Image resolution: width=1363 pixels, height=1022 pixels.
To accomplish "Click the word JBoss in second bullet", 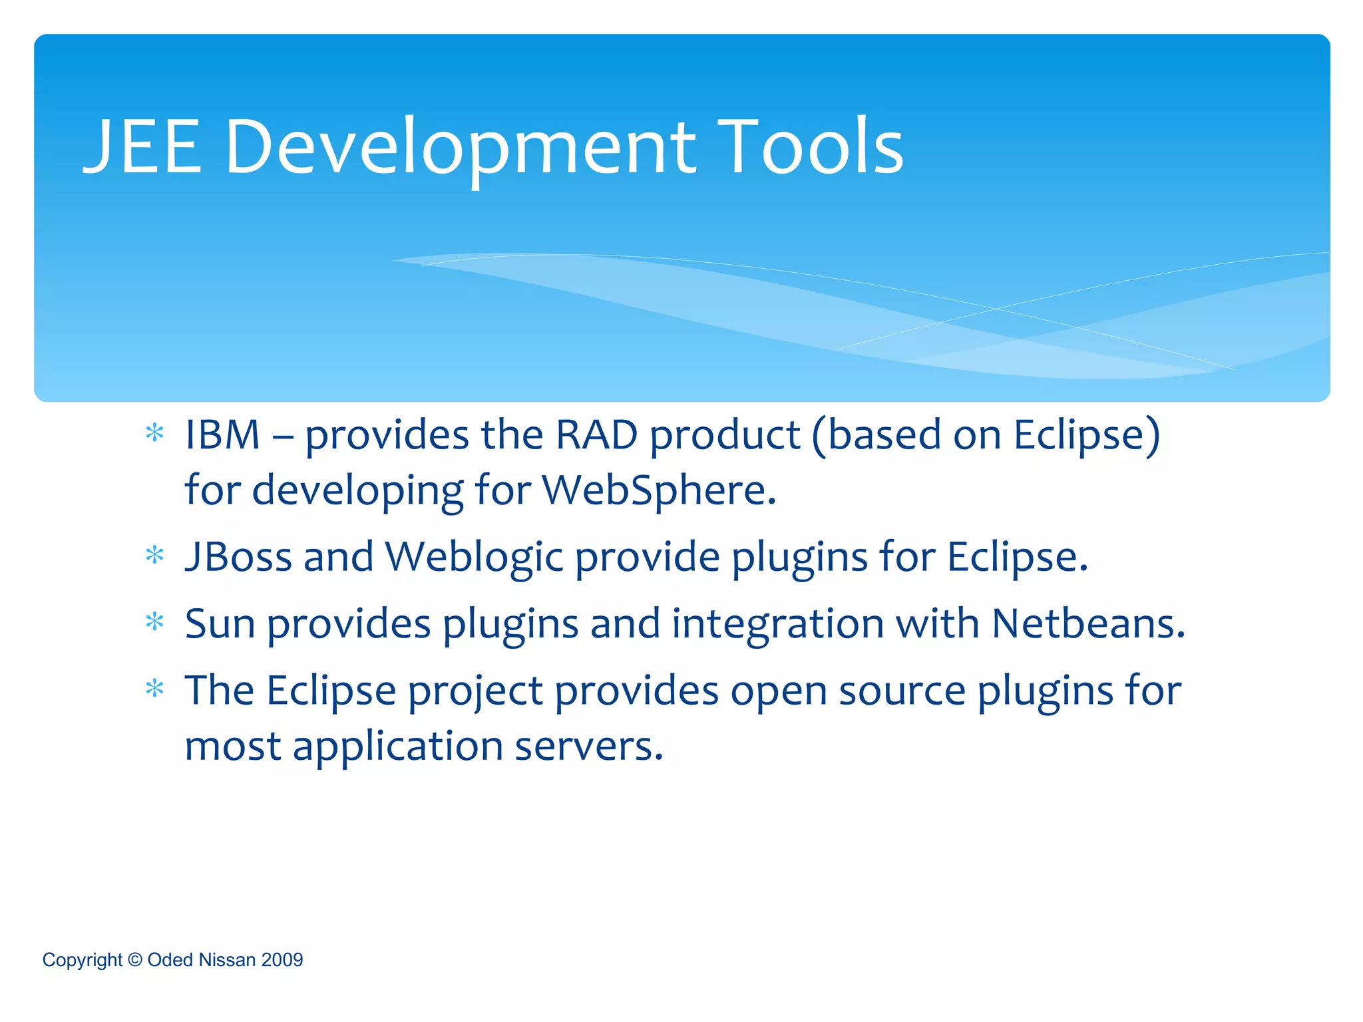I will click(238, 556).
